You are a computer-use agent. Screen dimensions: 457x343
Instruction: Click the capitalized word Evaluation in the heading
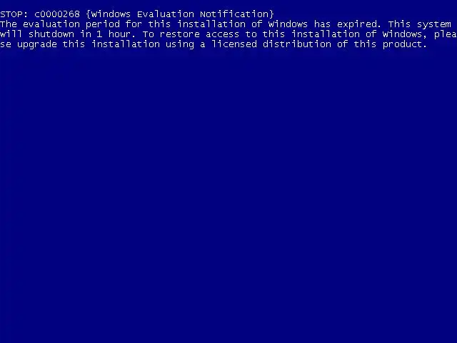click(166, 14)
